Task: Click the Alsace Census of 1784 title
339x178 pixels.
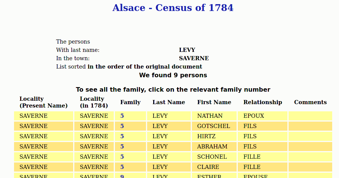Action: tap(173, 8)
